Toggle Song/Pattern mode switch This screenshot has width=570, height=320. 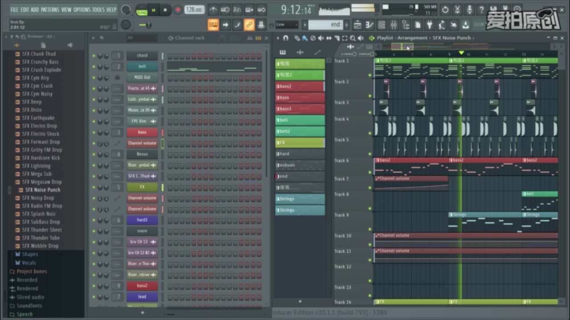142,10
